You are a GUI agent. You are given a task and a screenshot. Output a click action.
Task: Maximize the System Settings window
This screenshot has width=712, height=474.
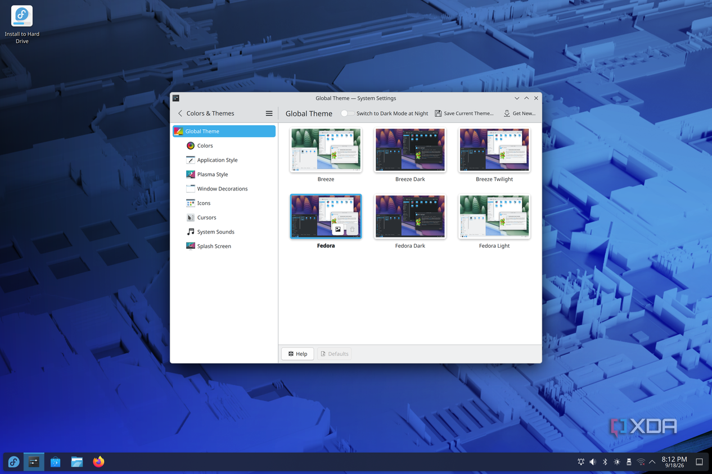click(526, 98)
